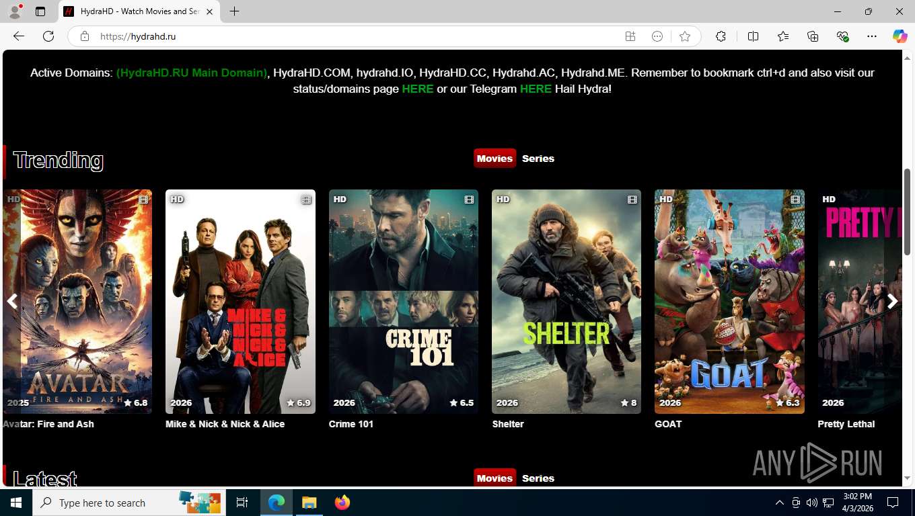Switch Trending section to Series

[538, 159]
